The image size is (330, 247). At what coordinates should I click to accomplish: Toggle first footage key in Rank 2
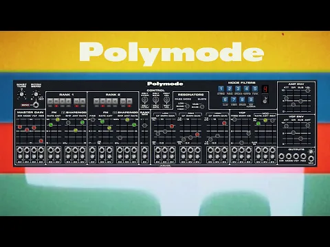tap(96, 102)
